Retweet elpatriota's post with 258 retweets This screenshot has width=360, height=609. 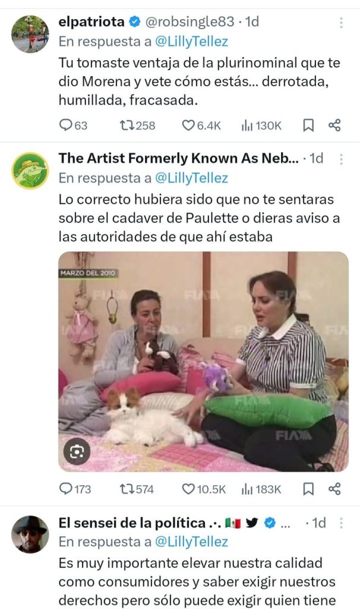tap(127, 125)
